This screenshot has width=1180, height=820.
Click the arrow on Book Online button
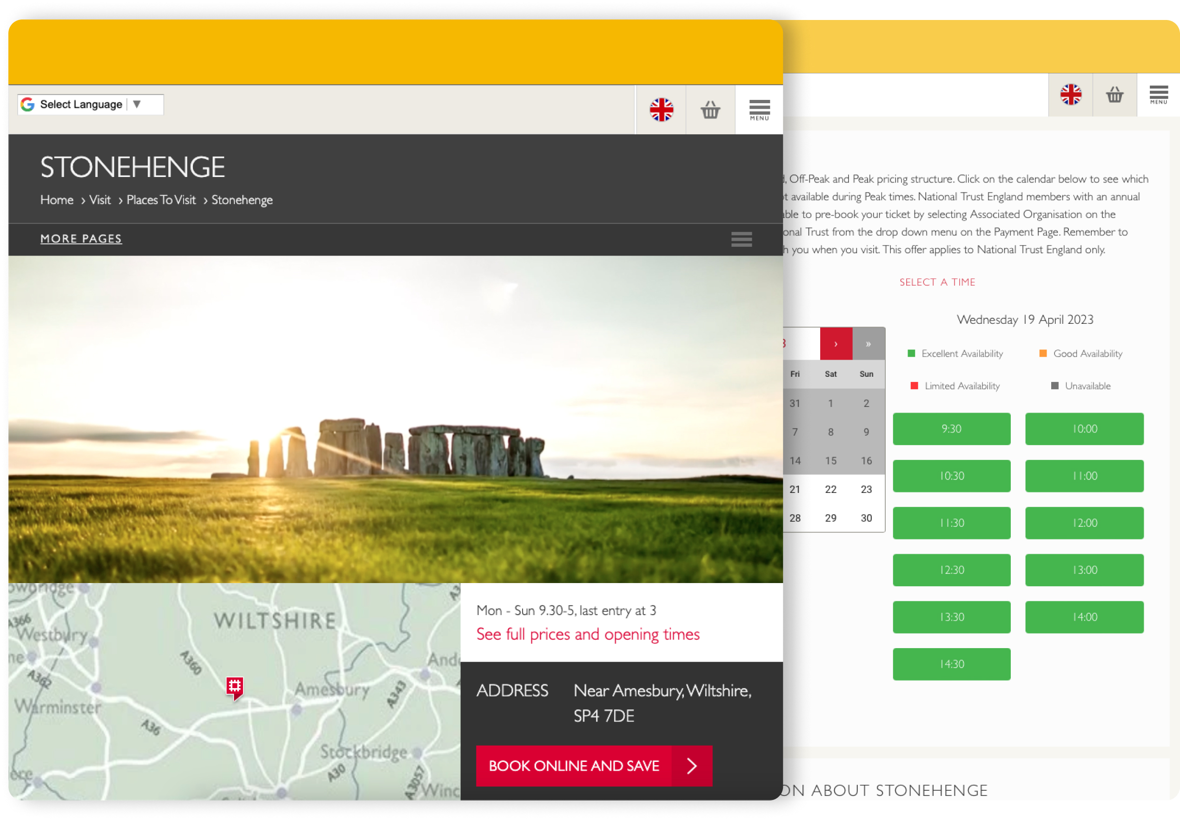tap(692, 766)
